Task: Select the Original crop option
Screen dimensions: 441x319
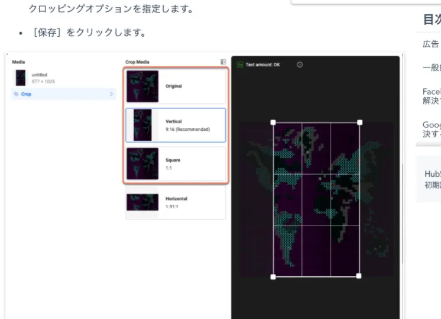Action: click(176, 86)
